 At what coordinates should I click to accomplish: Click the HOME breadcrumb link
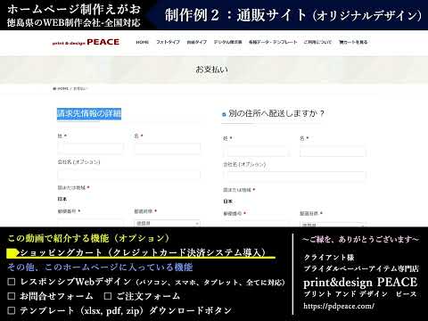pos(62,88)
